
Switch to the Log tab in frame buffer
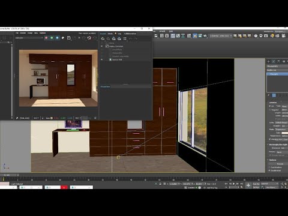pyautogui.click(x=119, y=34)
